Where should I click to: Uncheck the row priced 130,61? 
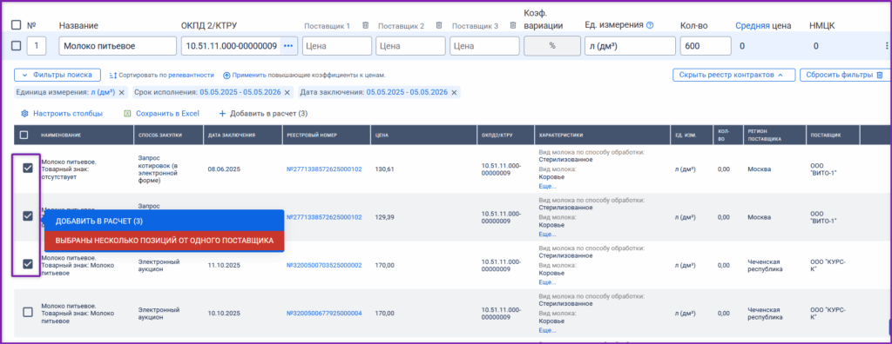click(27, 168)
